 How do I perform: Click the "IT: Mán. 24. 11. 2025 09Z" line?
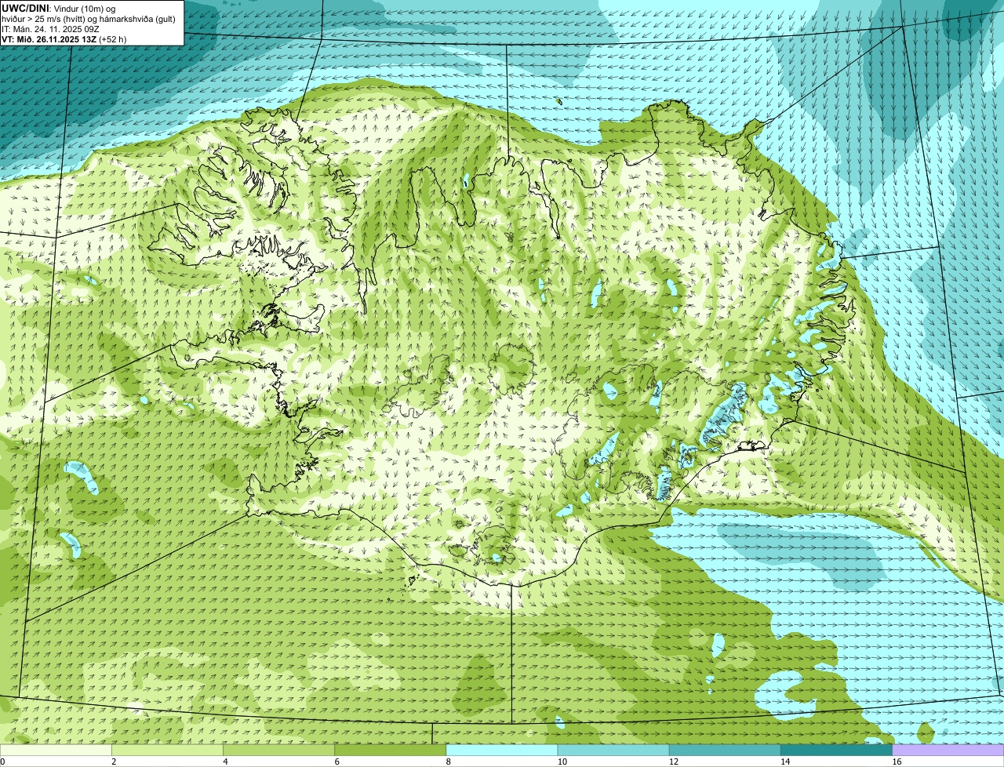[50, 28]
